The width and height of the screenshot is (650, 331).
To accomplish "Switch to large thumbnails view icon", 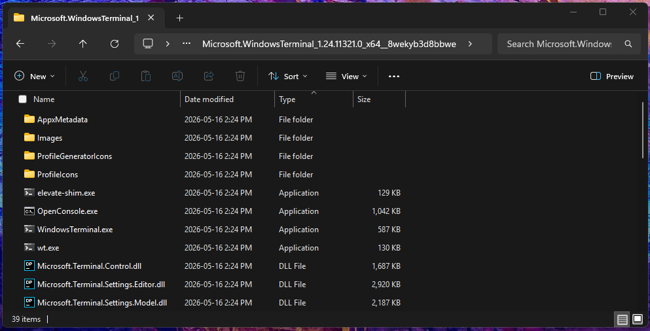I will pos(637,319).
